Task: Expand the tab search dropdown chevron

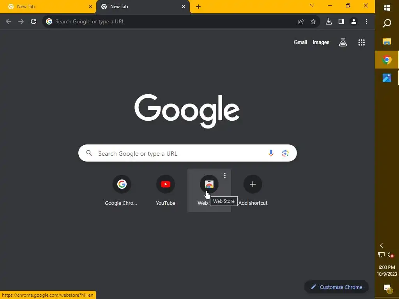Action: (312, 5)
